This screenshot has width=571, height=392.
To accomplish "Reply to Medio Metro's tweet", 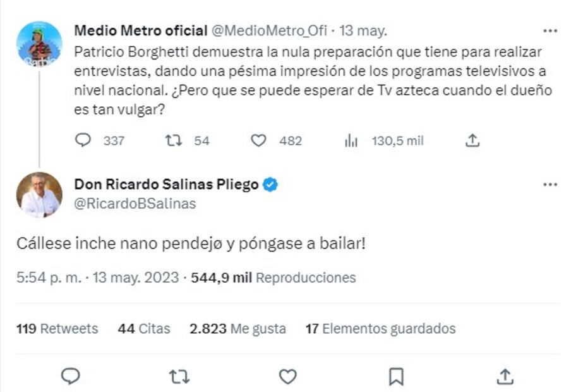I will point(83,141).
